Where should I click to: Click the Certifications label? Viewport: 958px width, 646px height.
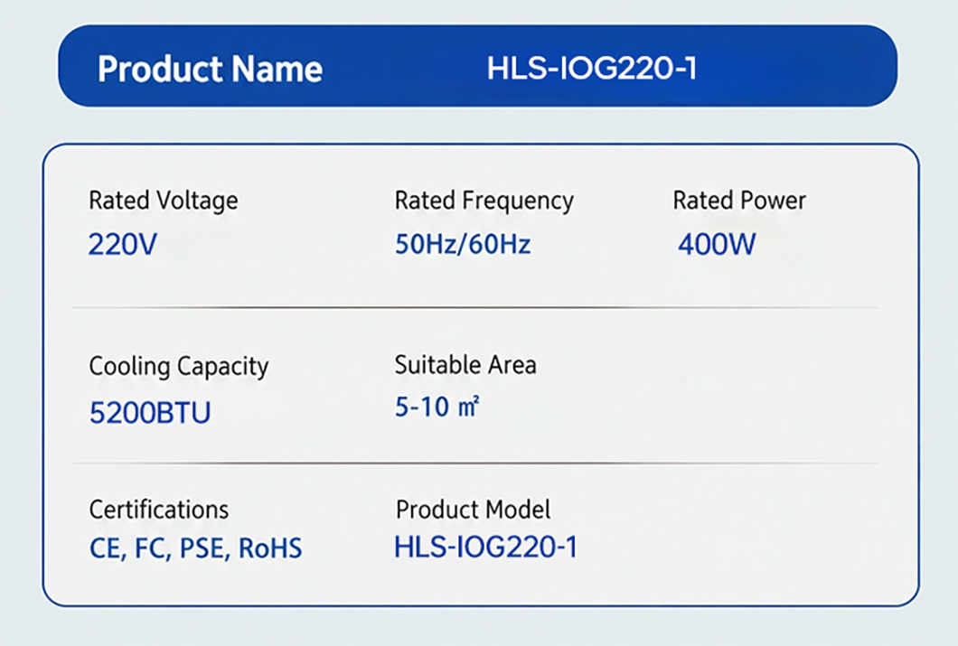point(159,510)
